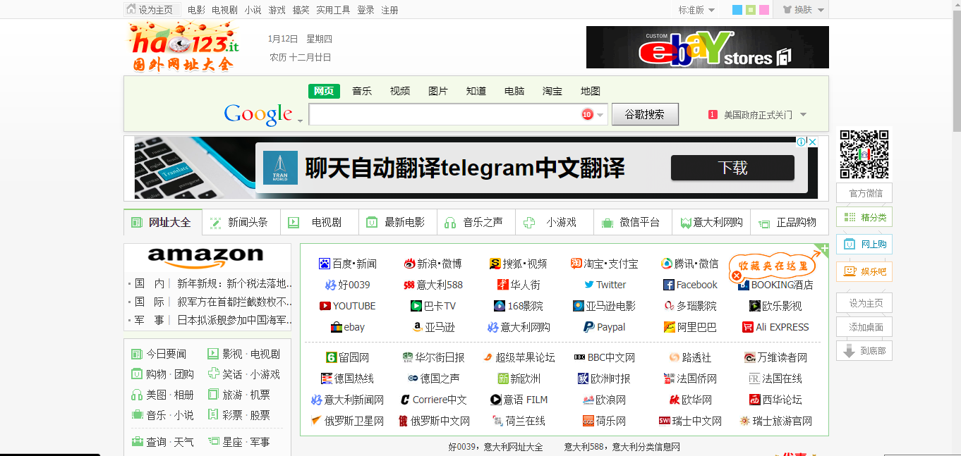Click the Google logo
The image size is (961, 456).
click(258, 114)
